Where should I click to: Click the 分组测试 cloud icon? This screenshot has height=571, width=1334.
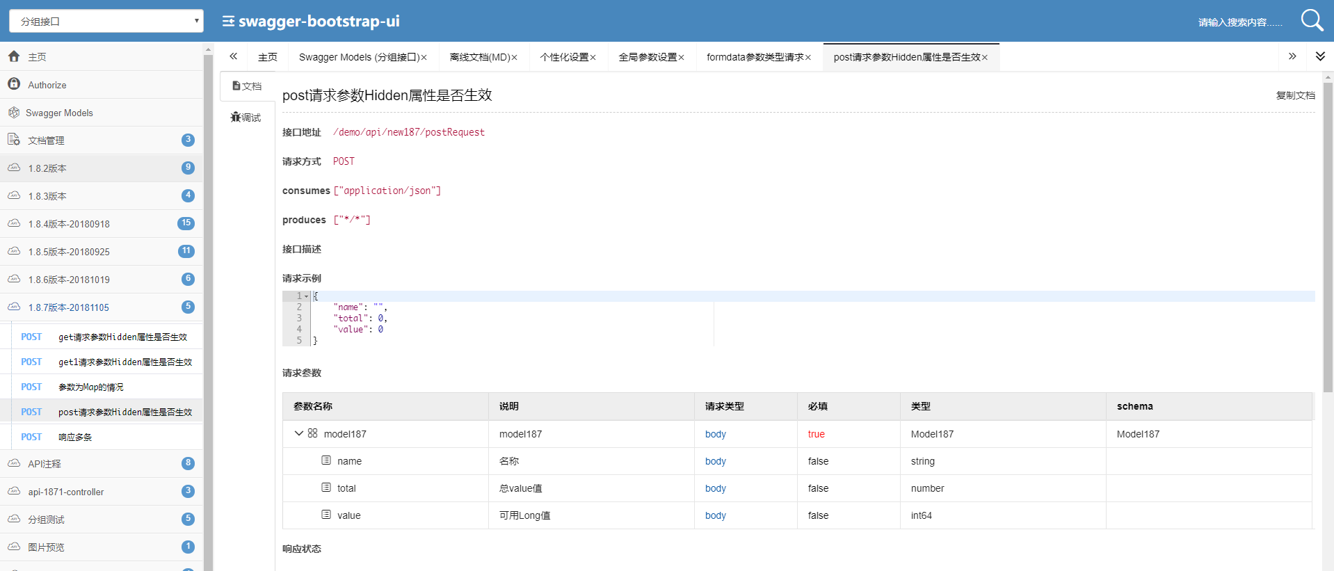[x=14, y=519]
